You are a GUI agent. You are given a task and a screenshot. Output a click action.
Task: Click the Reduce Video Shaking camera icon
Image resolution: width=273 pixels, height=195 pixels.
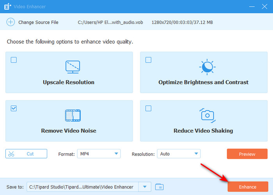207,115
